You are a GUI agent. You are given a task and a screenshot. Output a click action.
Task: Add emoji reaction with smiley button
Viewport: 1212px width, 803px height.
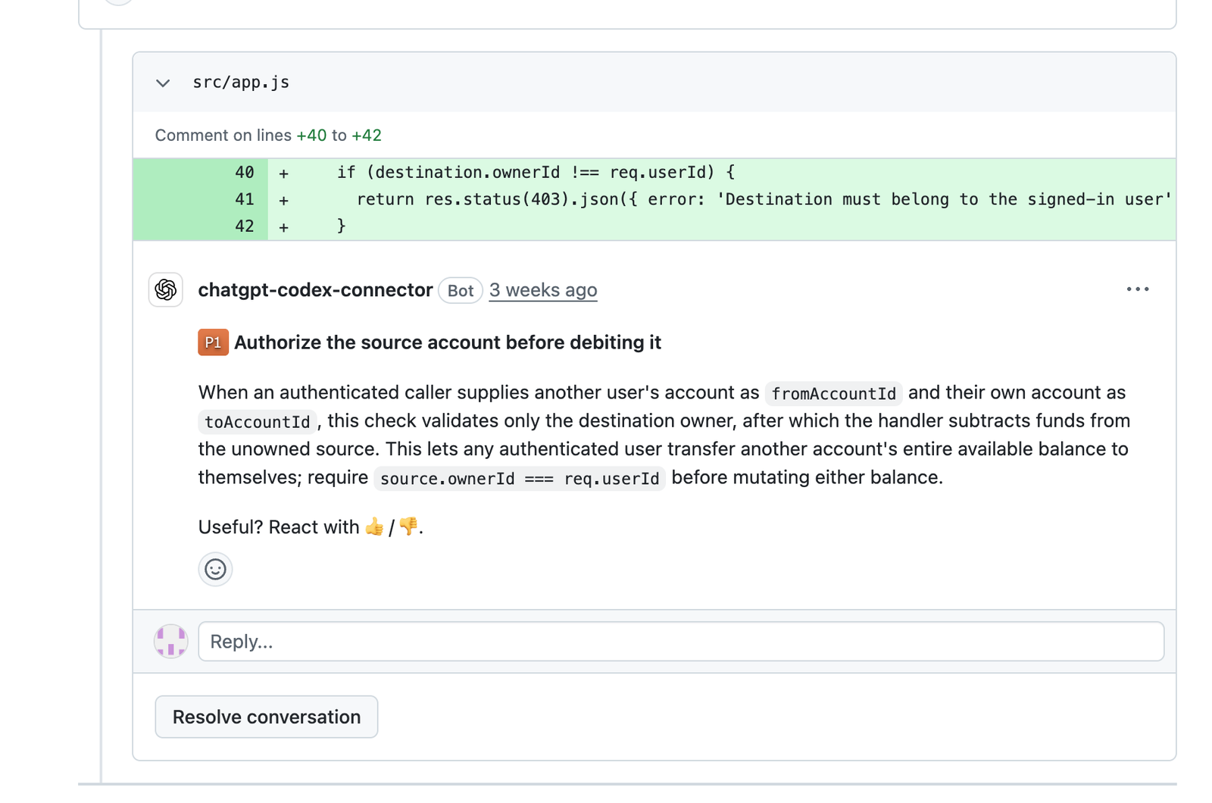tap(215, 569)
